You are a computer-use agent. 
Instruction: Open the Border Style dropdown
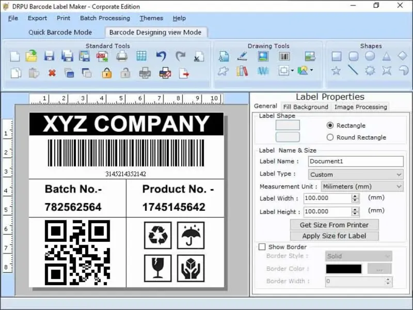pyautogui.click(x=358, y=256)
